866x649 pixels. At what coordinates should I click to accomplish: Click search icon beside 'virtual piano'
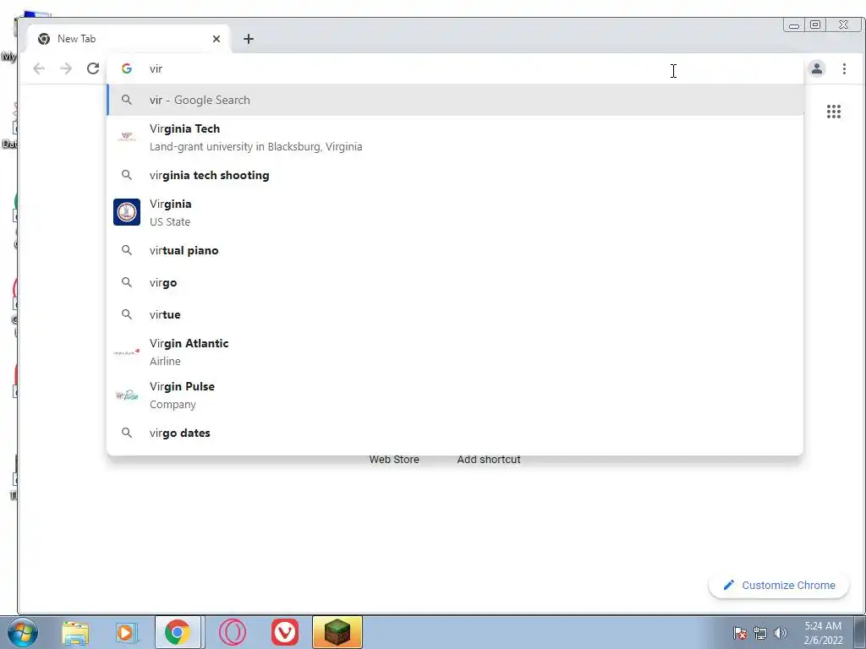(x=127, y=250)
